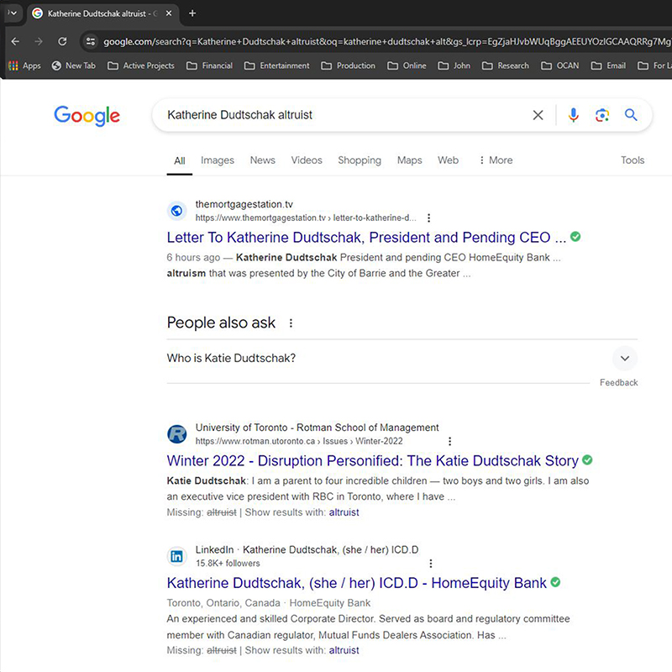
Task: Open People also ask options menu
Action: [x=291, y=323]
